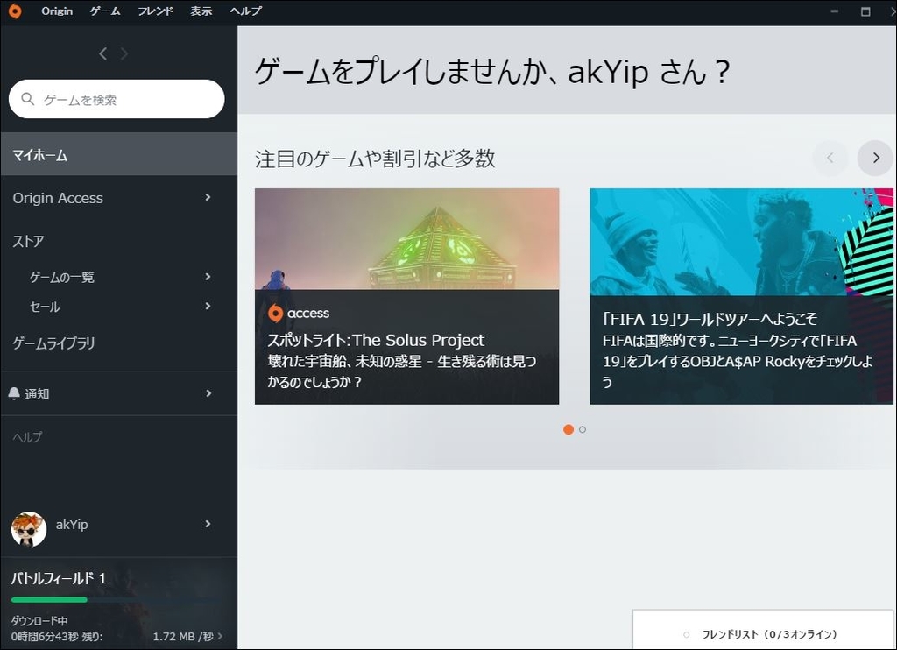Click the Origin logo icon in title bar
897x650 pixels.
(15, 11)
